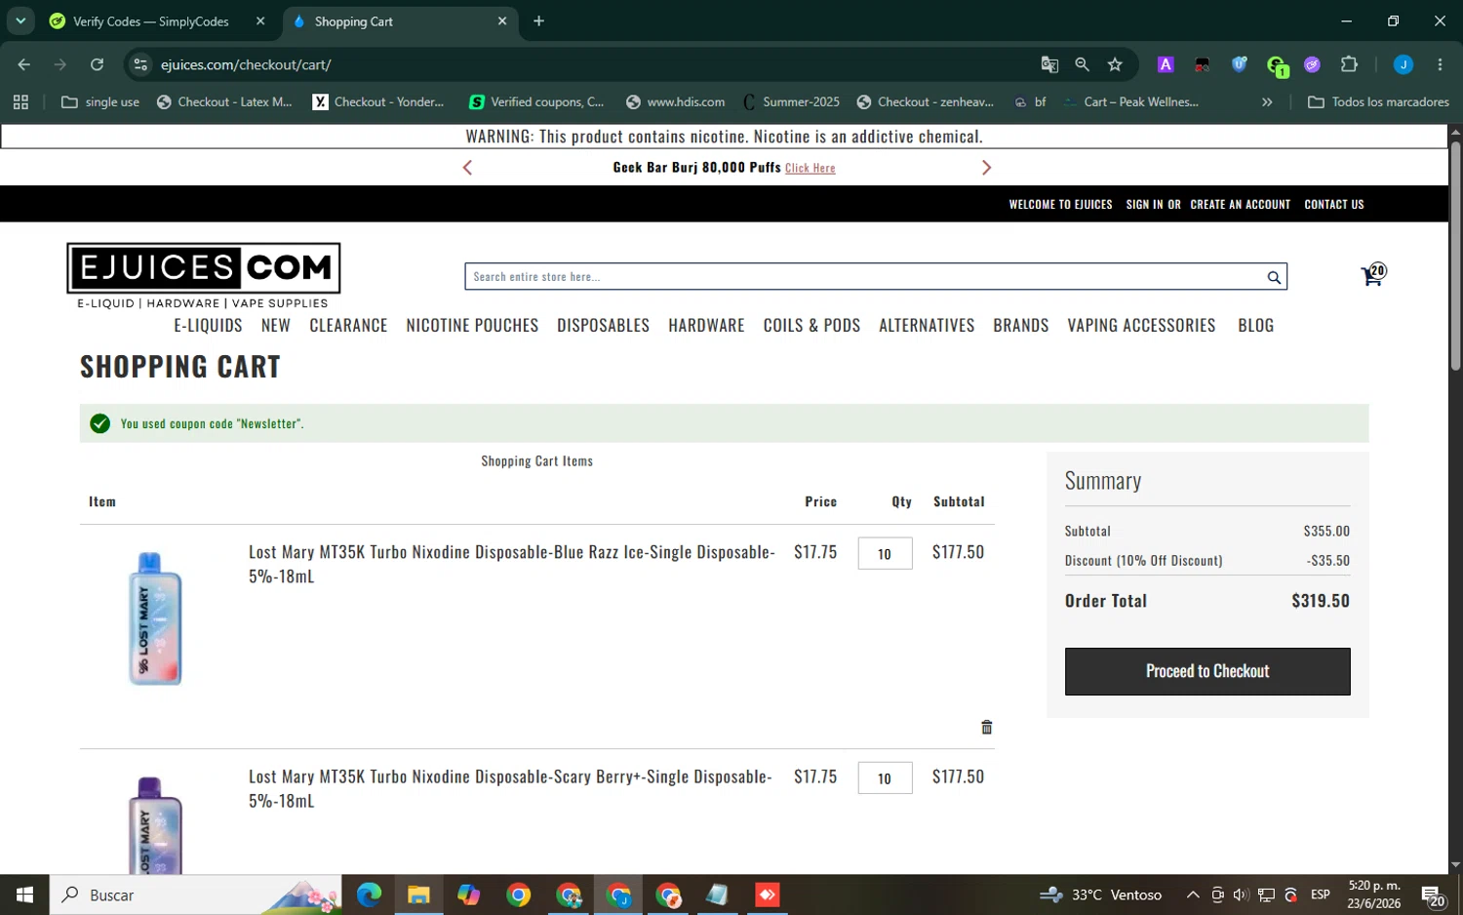The image size is (1463, 915).
Task: Click the Windows taskbar Buscar search box
Action: pos(196,895)
